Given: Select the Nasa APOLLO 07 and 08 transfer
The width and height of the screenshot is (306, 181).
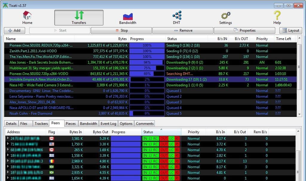Looking at the screenshot, I should [150, 108].
